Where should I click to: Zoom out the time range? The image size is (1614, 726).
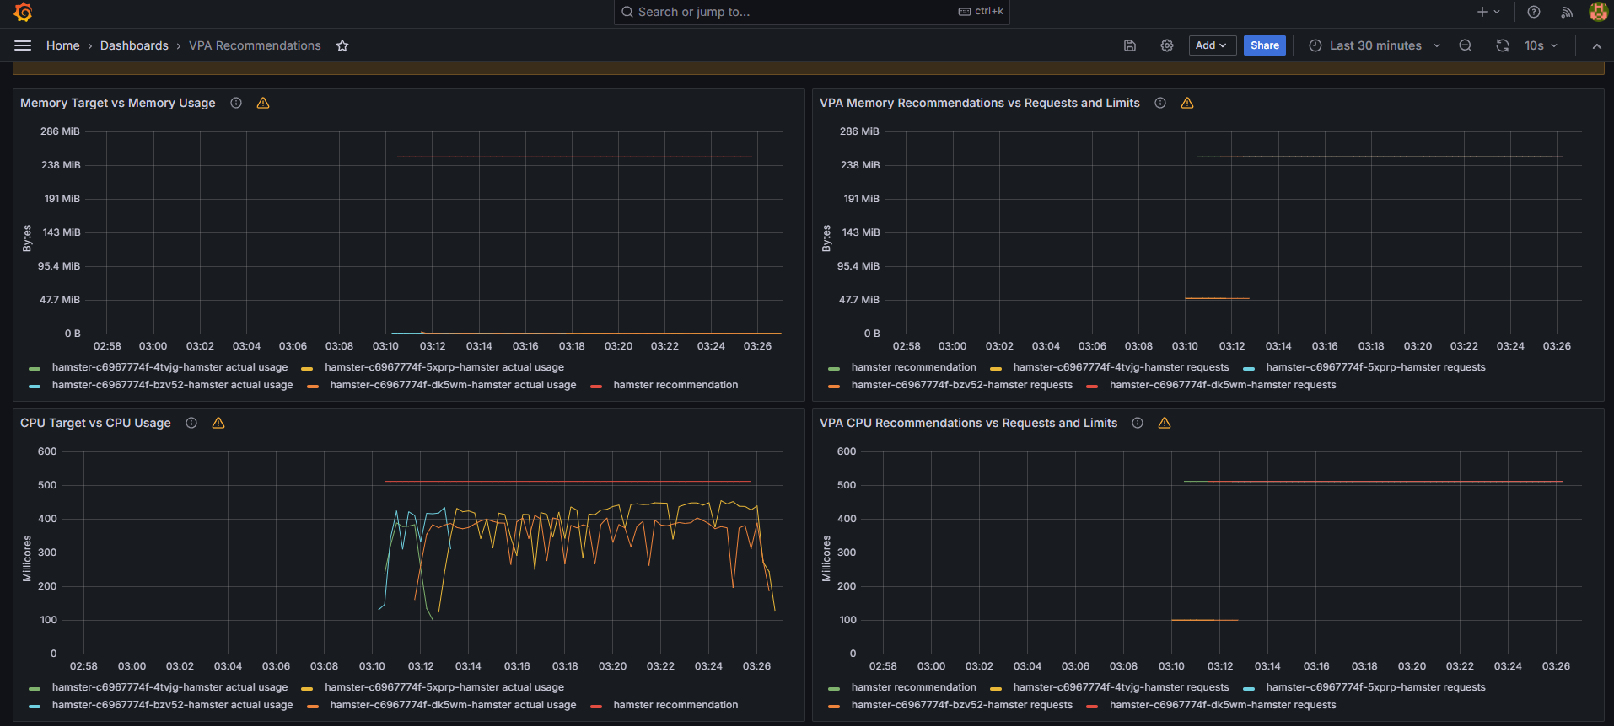pos(1466,45)
